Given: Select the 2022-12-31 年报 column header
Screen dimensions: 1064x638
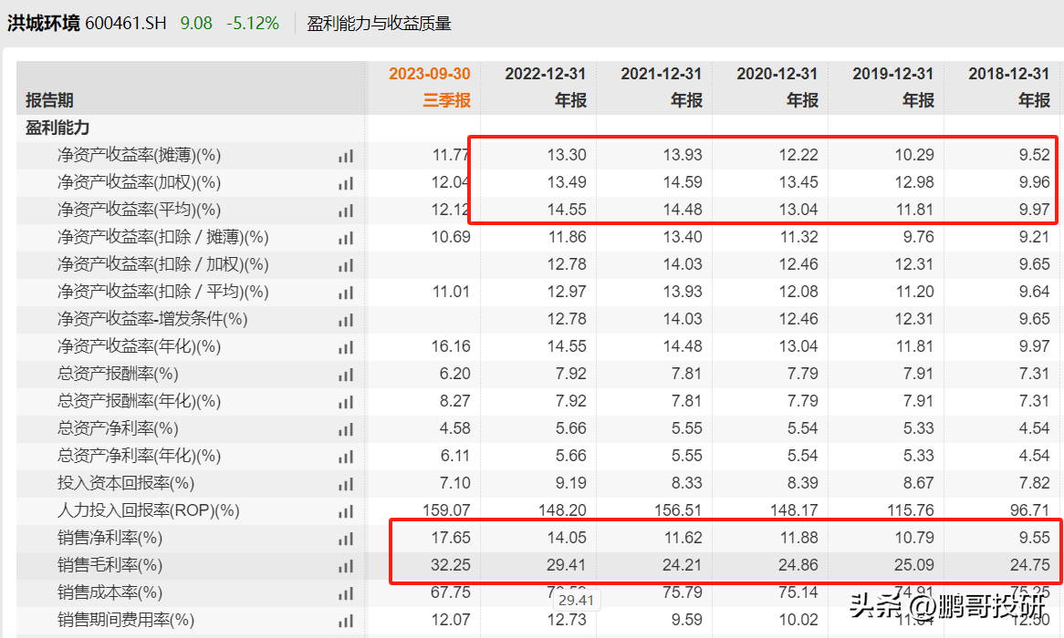Looking at the screenshot, I should [x=546, y=87].
